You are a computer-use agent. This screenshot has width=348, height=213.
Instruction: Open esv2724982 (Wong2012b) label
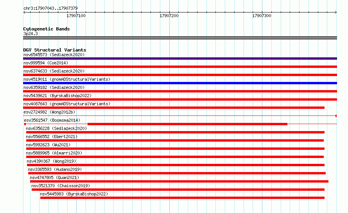[x=49, y=112]
